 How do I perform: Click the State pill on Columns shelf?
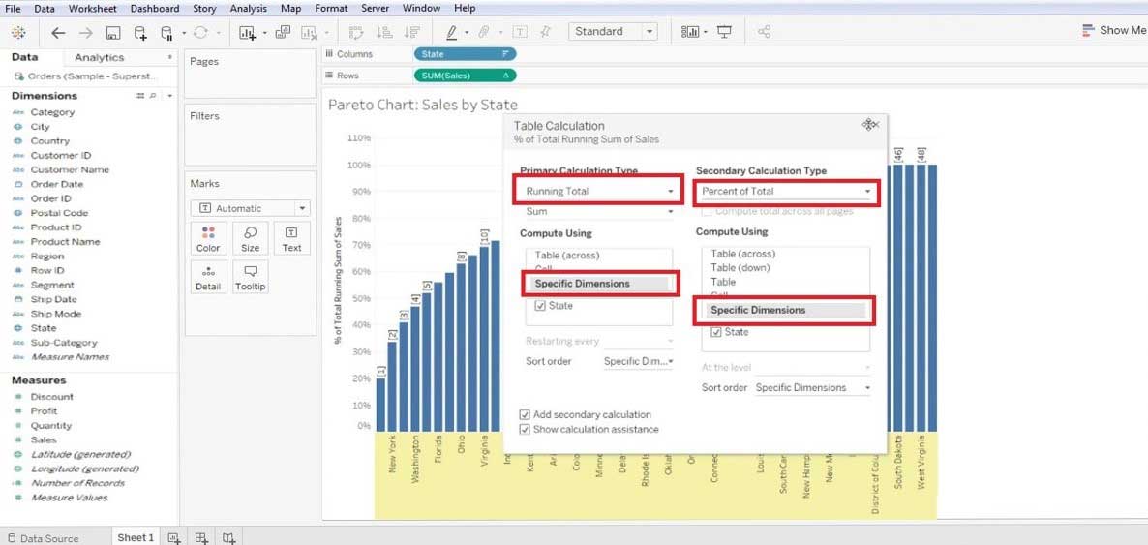465,54
